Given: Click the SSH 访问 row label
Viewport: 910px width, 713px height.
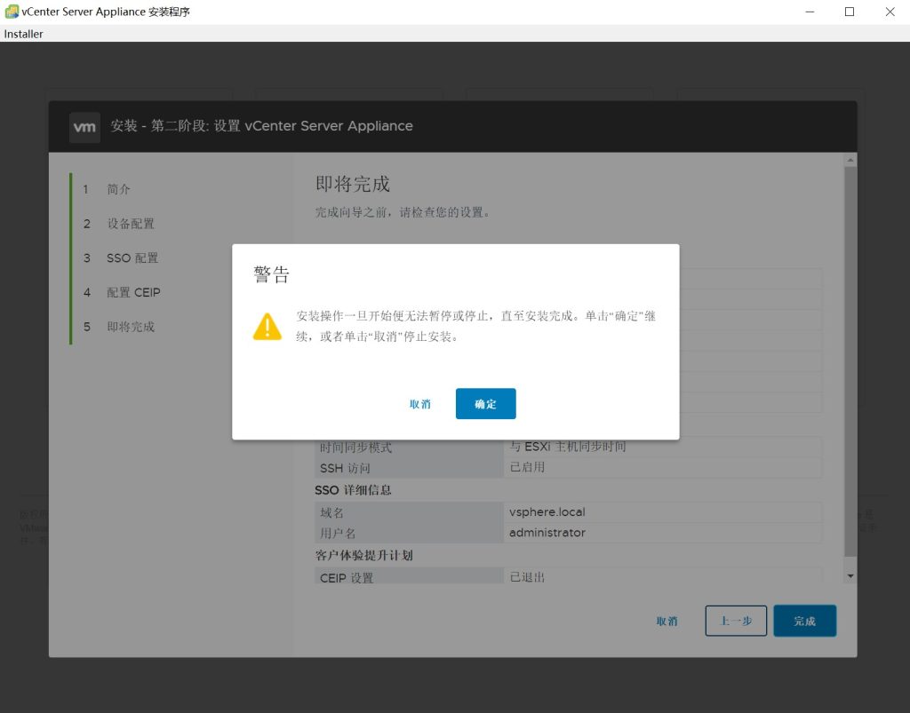Looking at the screenshot, I should click(x=345, y=468).
